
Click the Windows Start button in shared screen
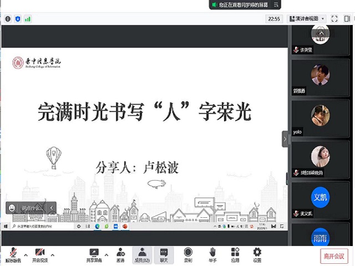(x=6, y=226)
